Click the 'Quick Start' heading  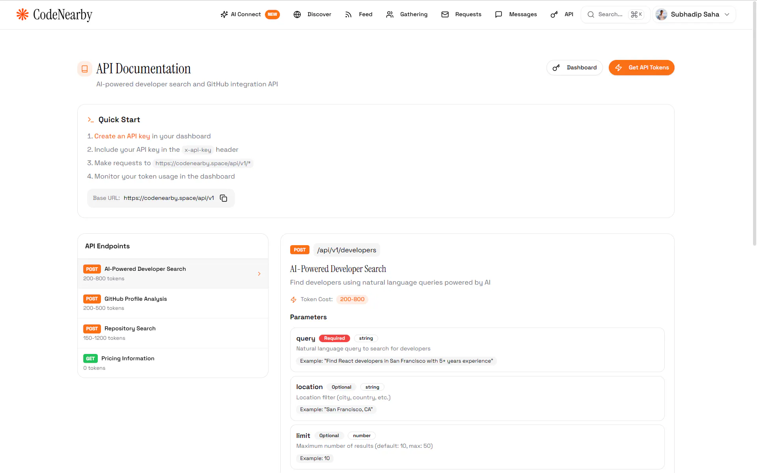[x=119, y=120]
